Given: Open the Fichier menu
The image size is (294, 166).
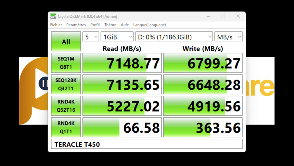Looking at the screenshot, I should pos(56,25).
